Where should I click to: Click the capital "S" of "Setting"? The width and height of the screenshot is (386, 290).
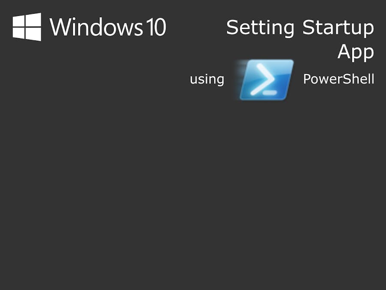click(232, 28)
